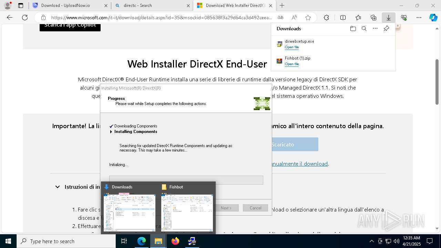Open Edge Settings and more menu
The height and width of the screenshot is (248, 441).
pos(419,18)
